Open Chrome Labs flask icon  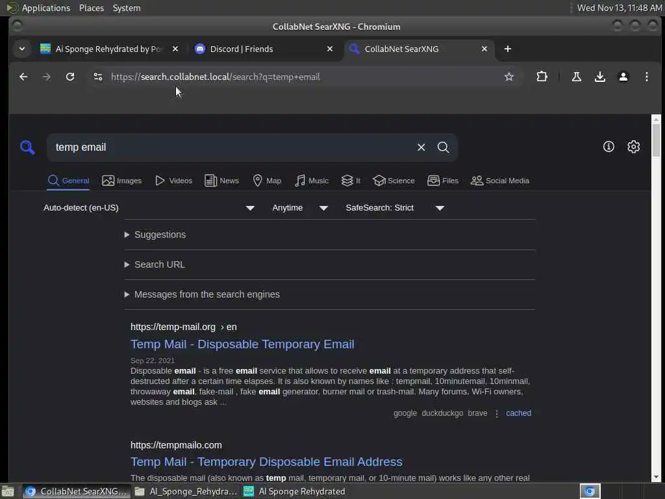[577, 77]
